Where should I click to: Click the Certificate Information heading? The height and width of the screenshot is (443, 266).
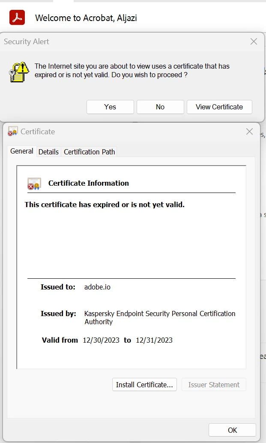click(89, 183)
